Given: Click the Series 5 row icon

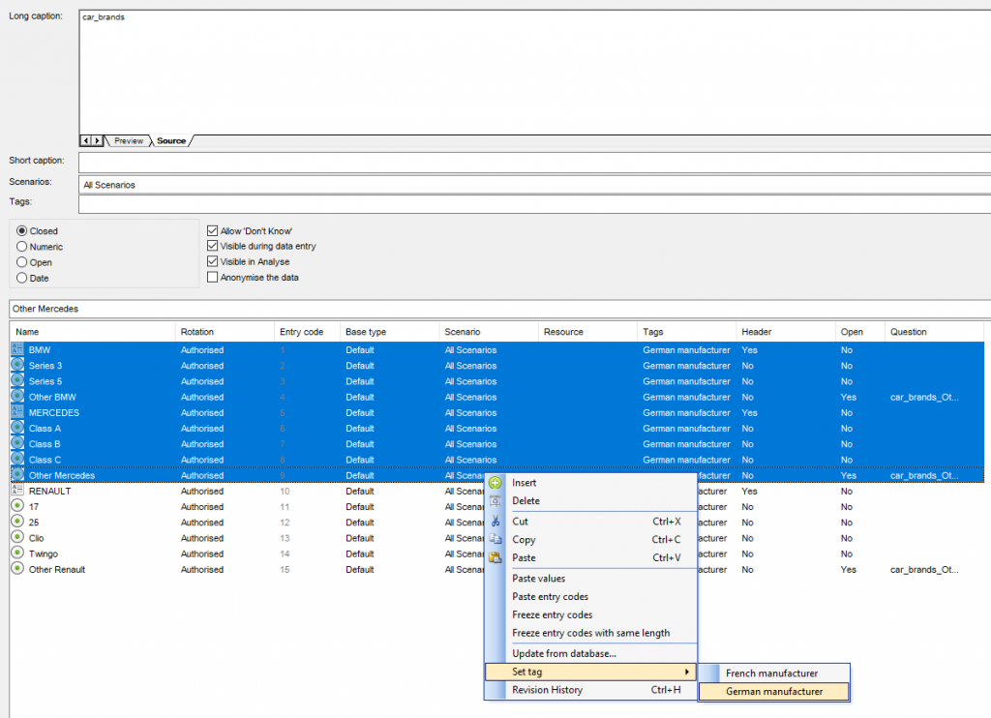Looking at the screenshot, I should [x=17, y=380].
